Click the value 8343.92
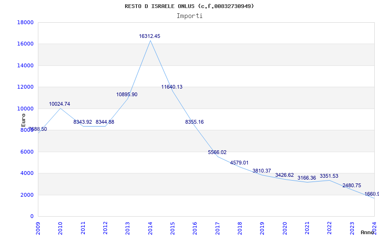 point(82,122)
